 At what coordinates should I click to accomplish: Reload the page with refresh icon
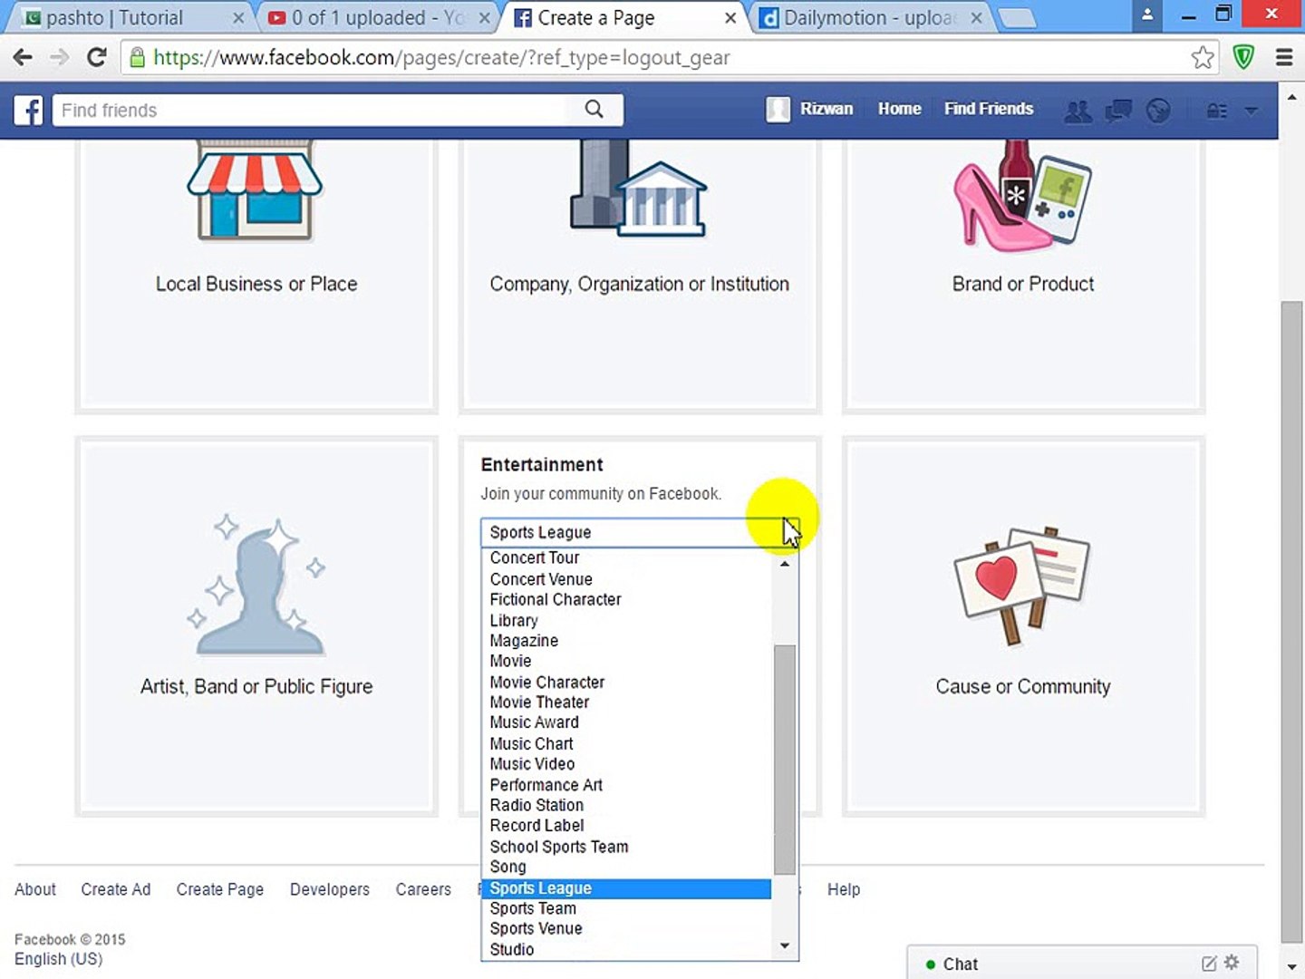pos(96,58)
